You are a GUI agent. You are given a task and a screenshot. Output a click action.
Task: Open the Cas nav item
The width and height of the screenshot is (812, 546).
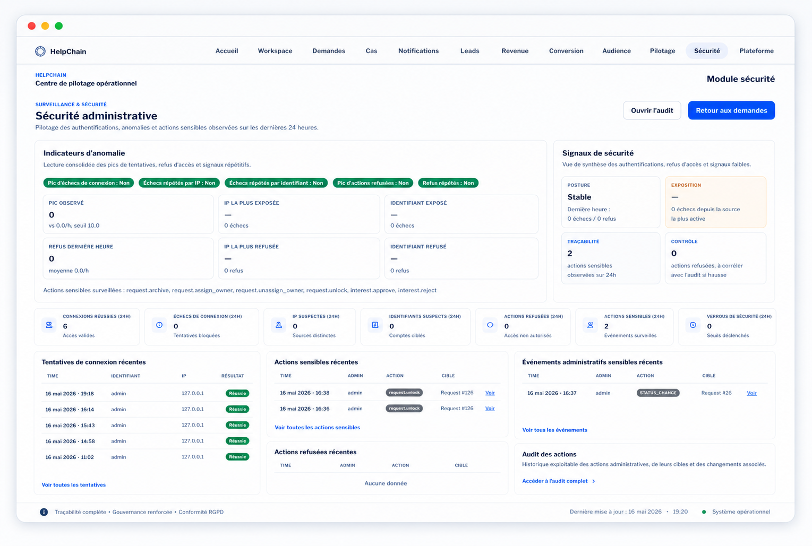click(371, 51)
